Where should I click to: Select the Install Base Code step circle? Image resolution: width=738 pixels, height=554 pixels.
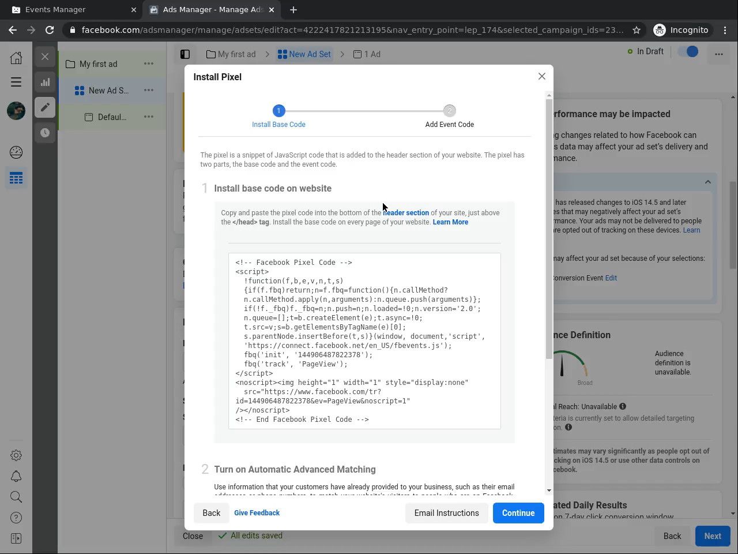tap(278, 111)
